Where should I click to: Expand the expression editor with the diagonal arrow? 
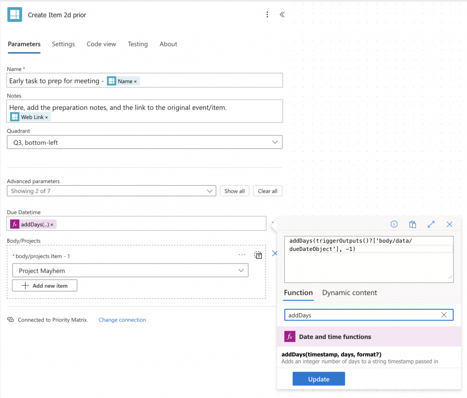coord(431,224)
